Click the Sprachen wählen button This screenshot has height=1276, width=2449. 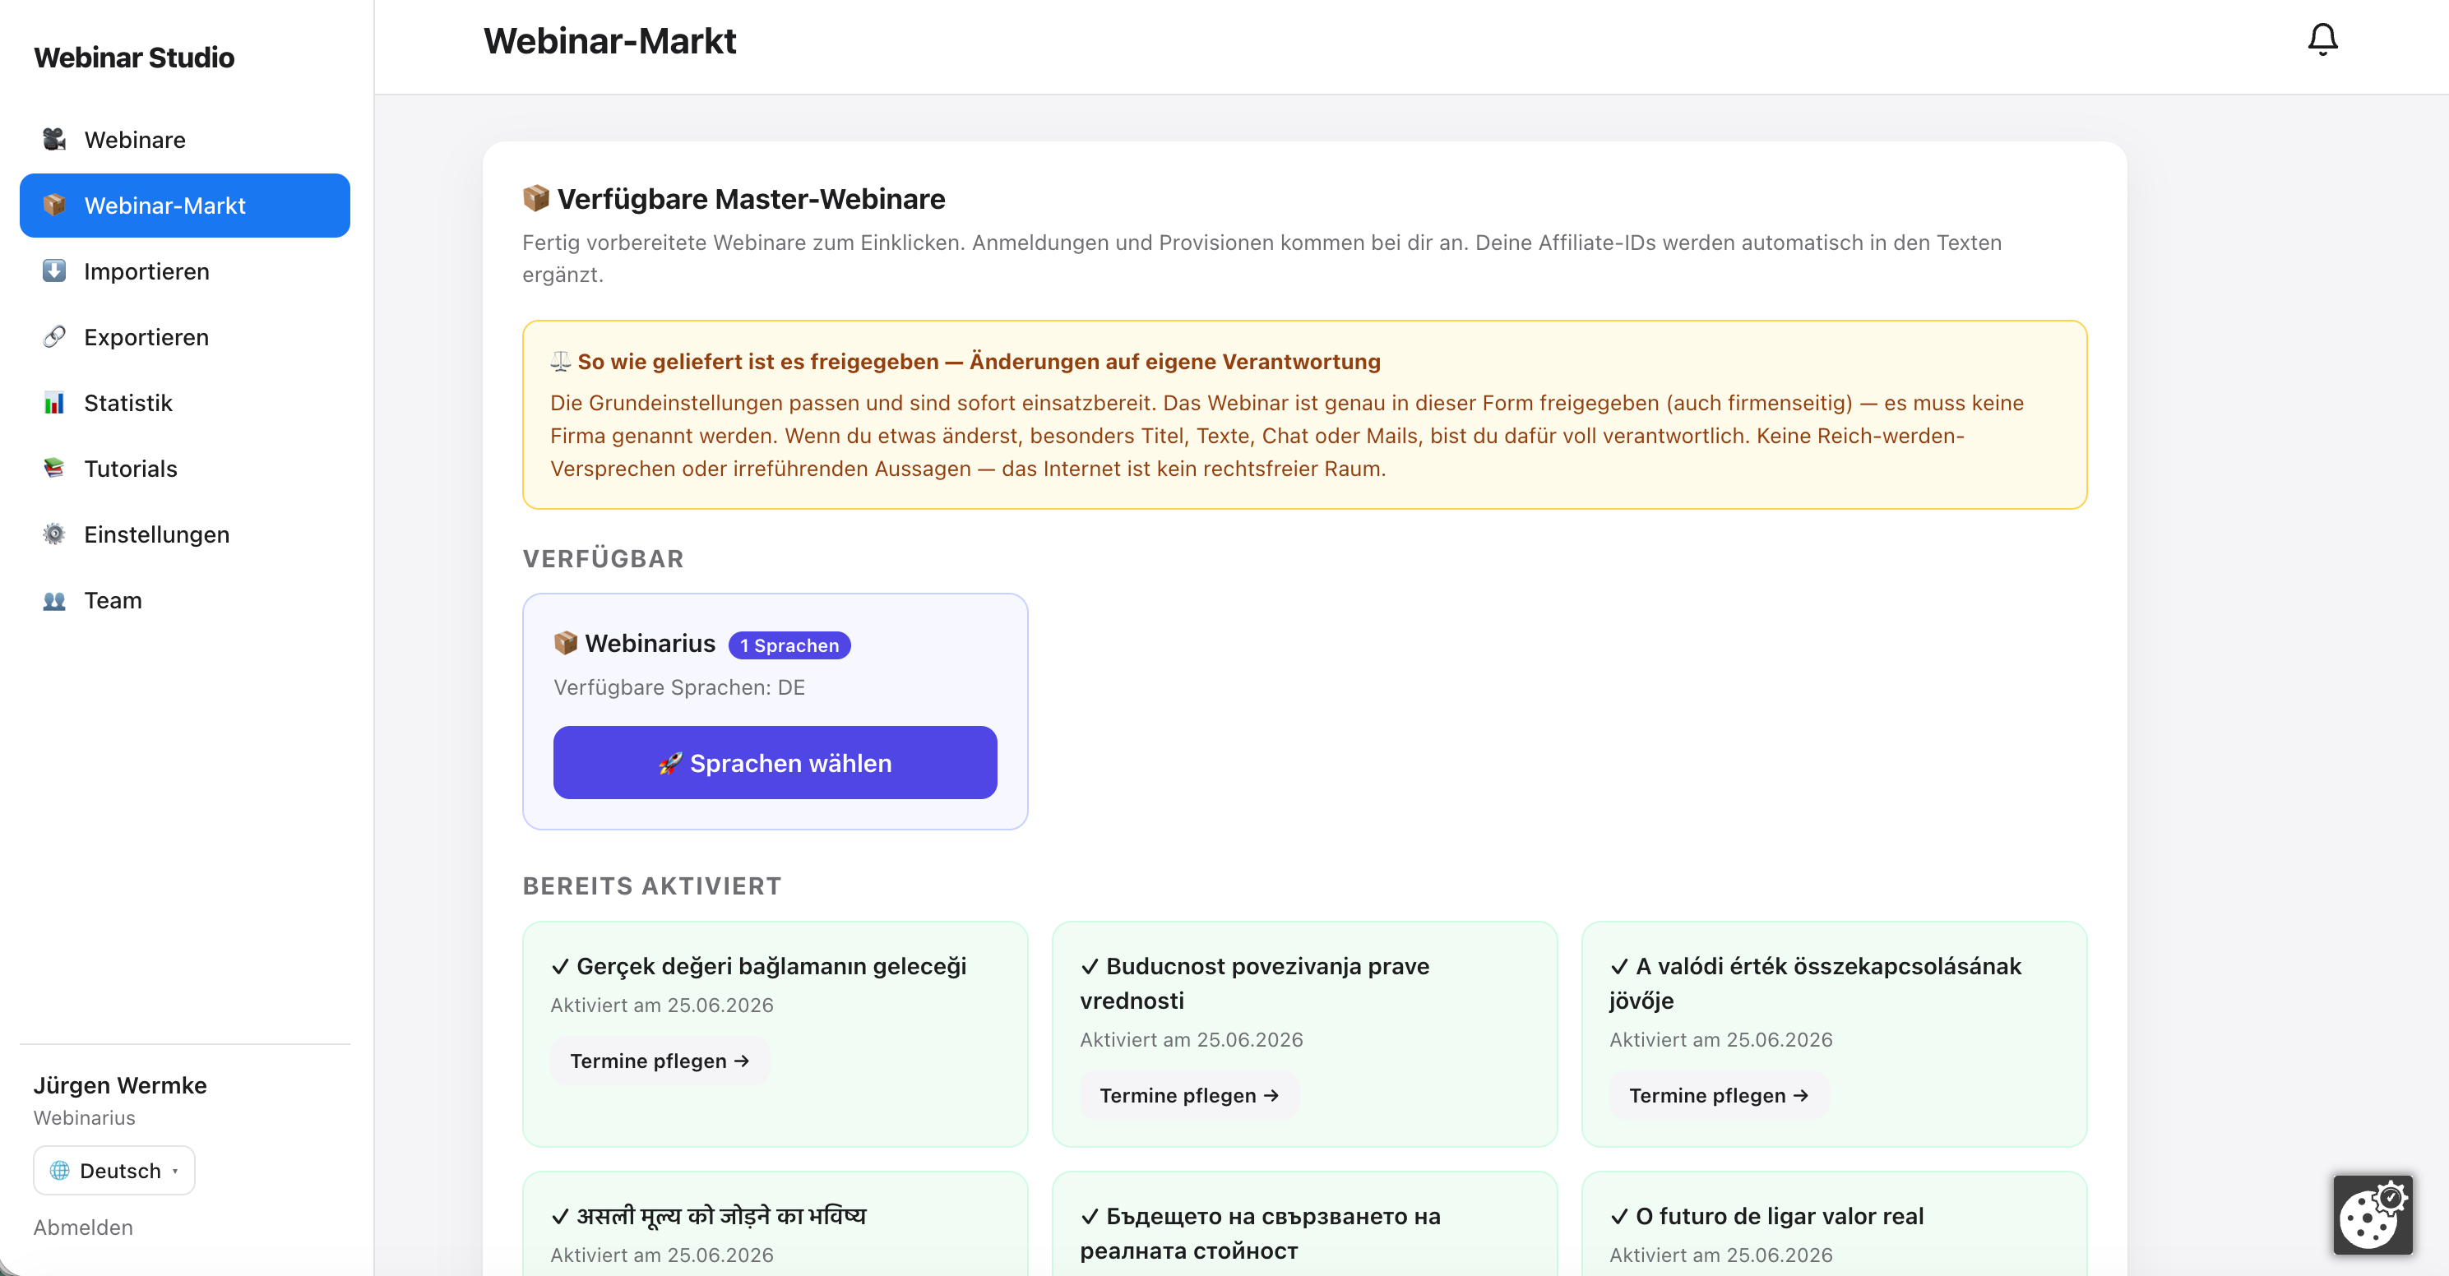tap(775, 762)
